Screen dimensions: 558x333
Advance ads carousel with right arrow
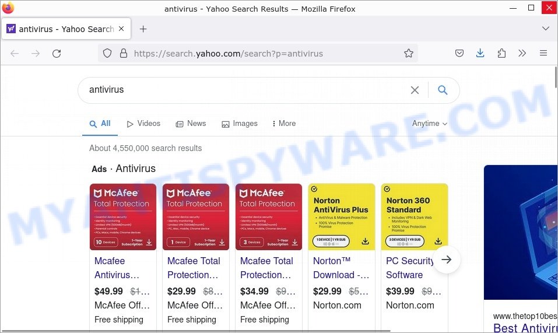click(x=446, y=260)
